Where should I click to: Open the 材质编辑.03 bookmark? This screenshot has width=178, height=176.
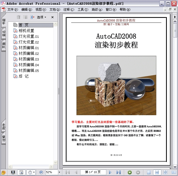tap(29, 59)
